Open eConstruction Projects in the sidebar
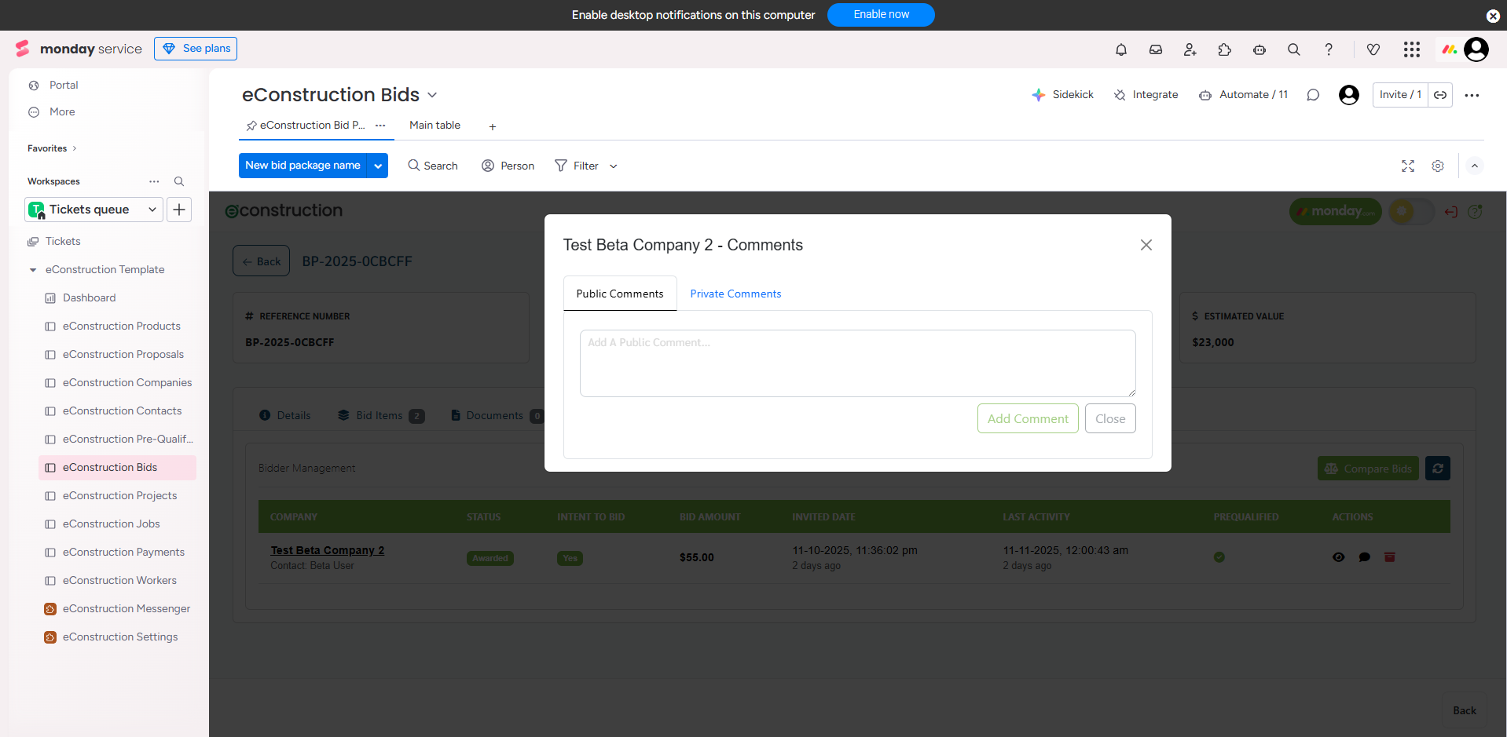Screen dimensions: 1507x737 point(119,496)
